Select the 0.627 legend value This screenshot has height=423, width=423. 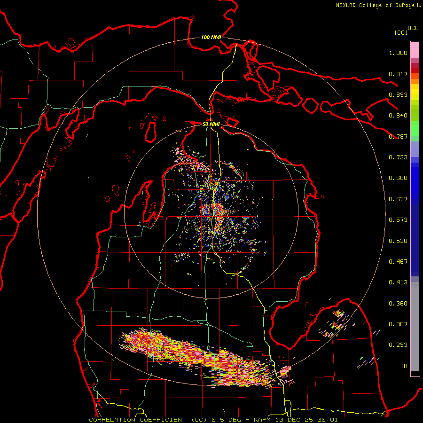(x=398, y=199)
